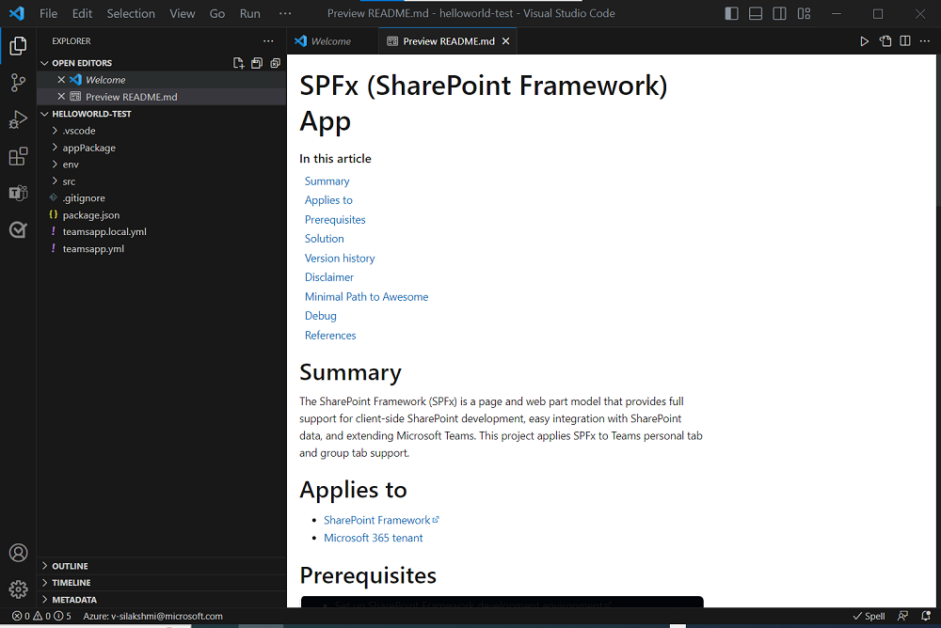This screenshot has height=628, width=941.
Task: Open the Testing checkmark view
Action: 18,229
